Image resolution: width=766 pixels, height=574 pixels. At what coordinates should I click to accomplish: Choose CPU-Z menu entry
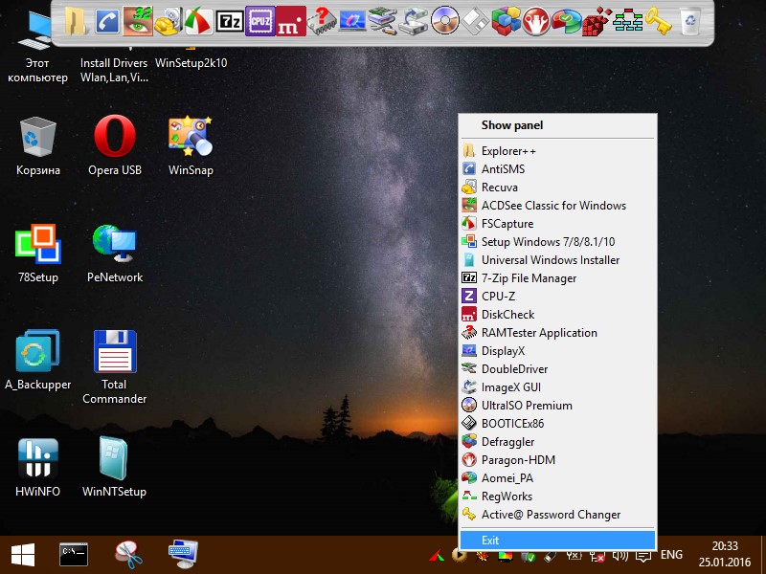click(x=557, y=297)
